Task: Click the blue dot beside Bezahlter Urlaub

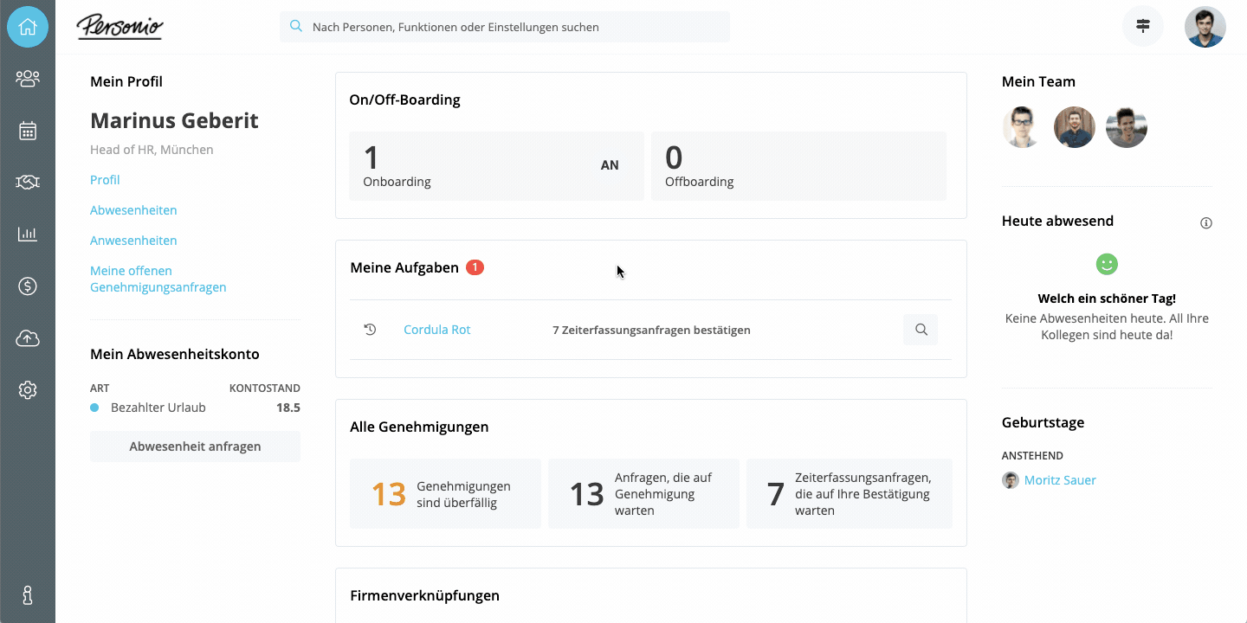Action: (x=94, y=408)
